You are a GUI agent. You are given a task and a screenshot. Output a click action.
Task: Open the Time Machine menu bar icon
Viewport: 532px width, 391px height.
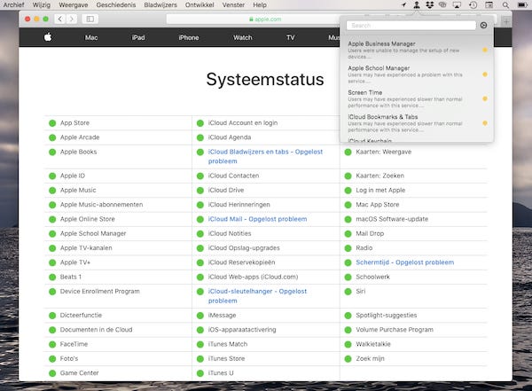point(473,4)
